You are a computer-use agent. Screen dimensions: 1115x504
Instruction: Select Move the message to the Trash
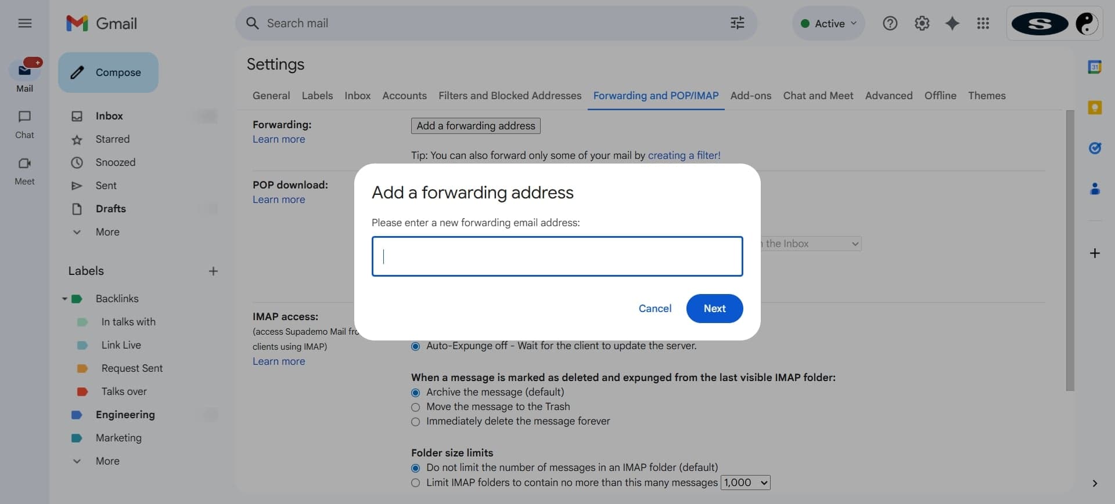point(415,407)
